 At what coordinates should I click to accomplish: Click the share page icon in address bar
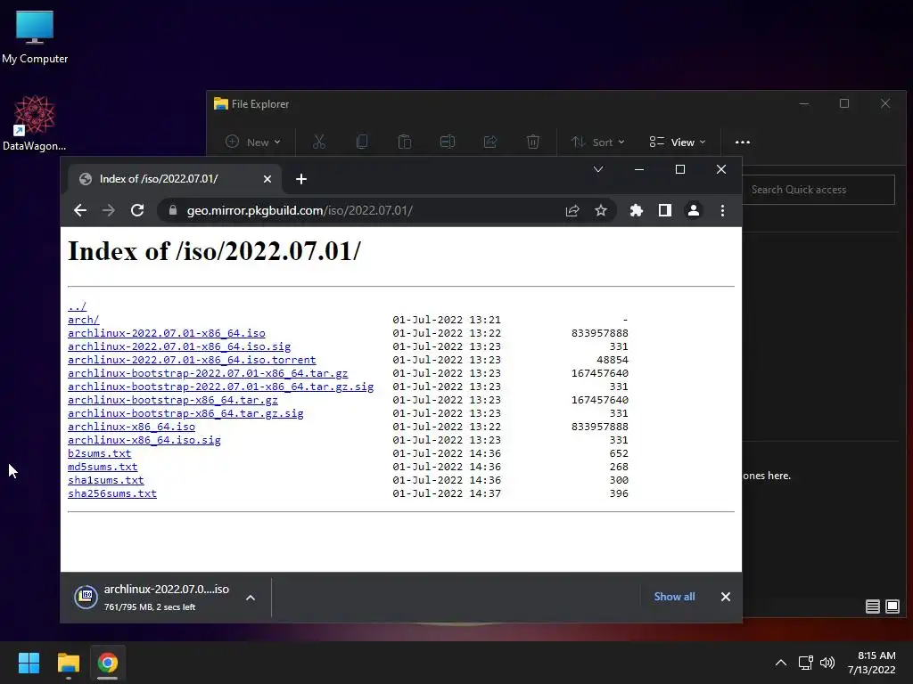click(572, 210)
